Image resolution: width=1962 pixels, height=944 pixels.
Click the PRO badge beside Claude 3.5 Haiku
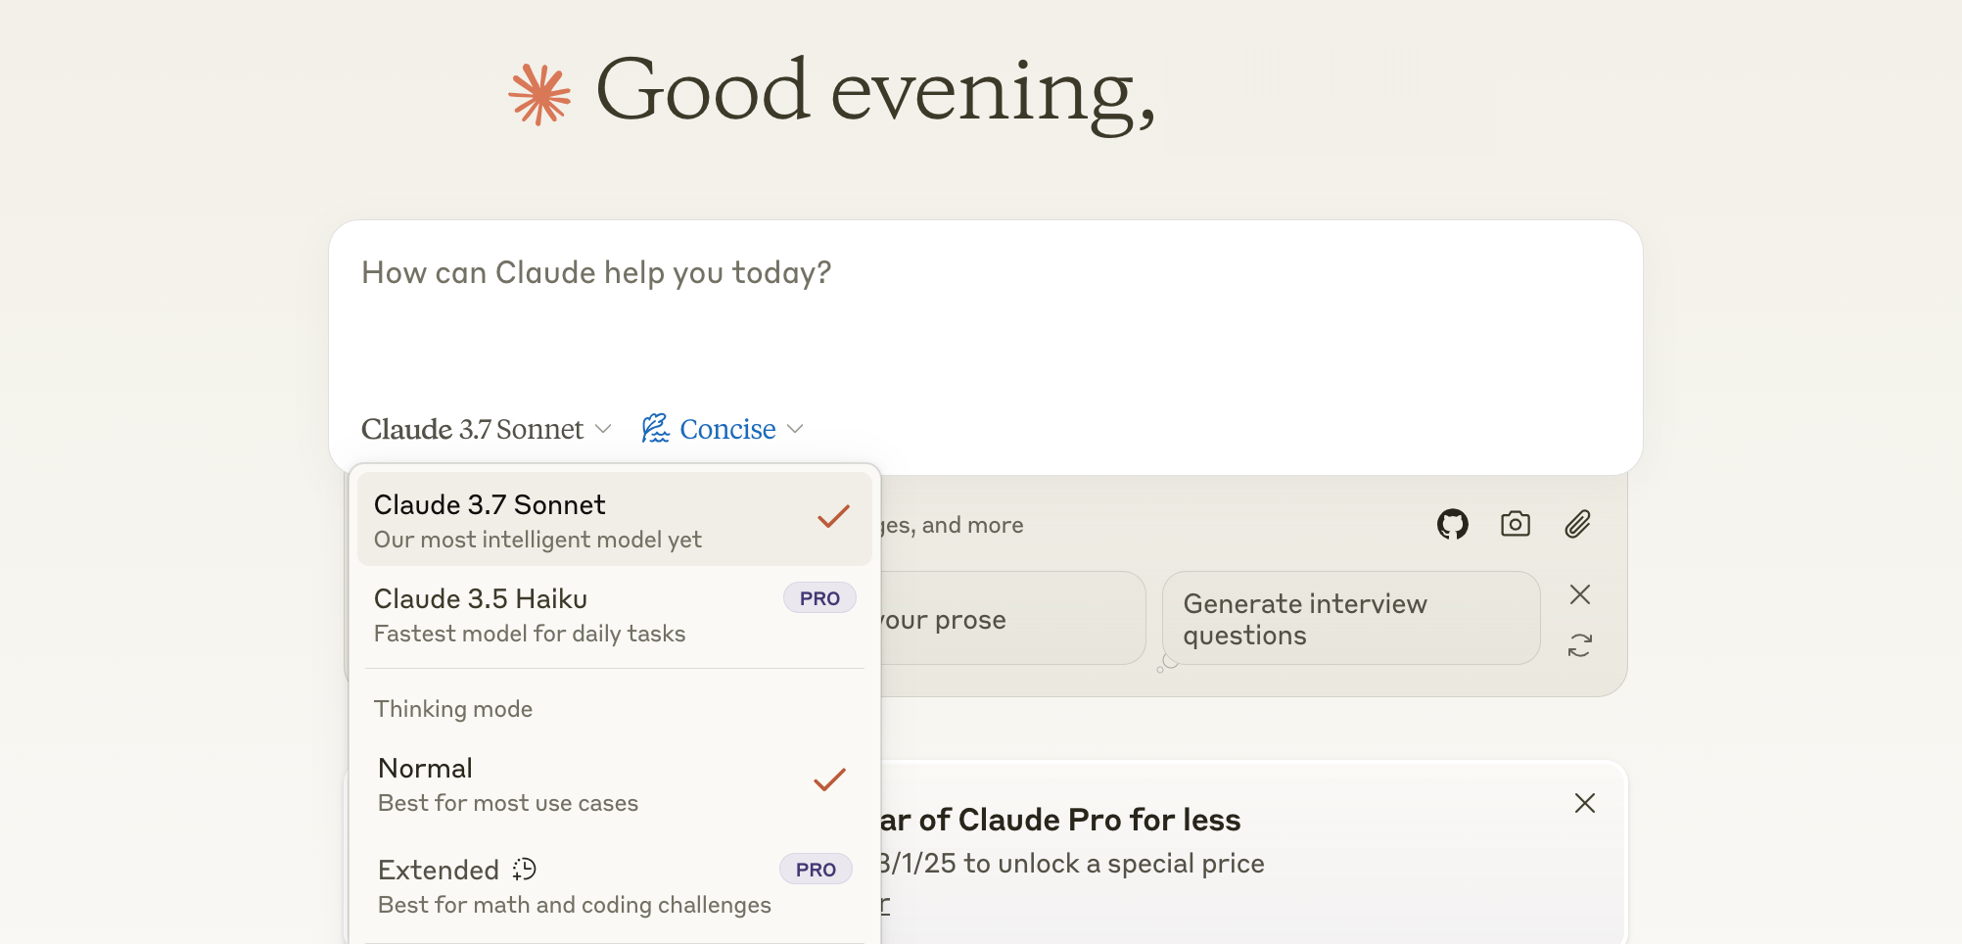[819, 598]
